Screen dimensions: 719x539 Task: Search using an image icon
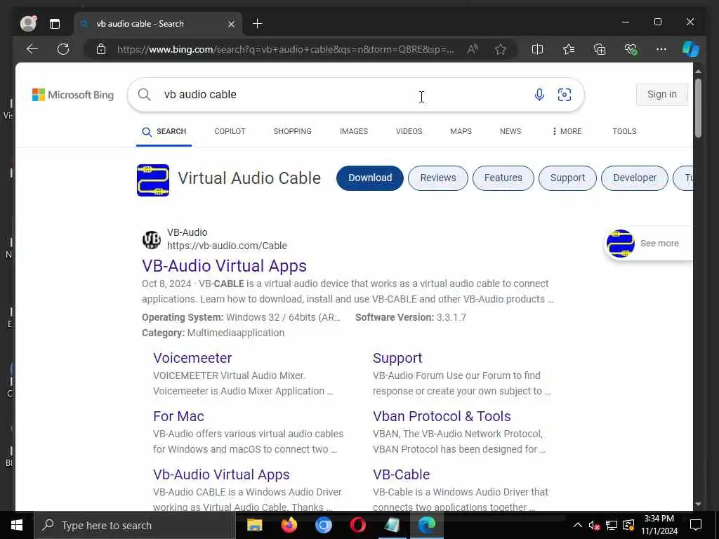(565, 95)
